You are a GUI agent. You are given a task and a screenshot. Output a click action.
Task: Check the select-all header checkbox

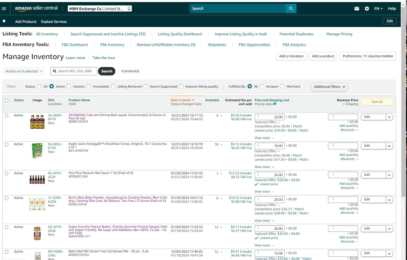click(x=7, y=101)
